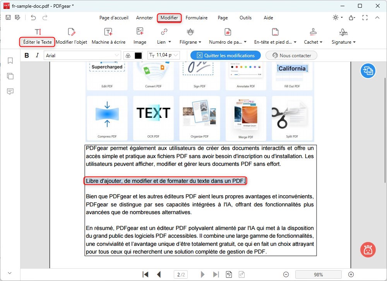This screenshot has height=281, width=387.
Task: Toggle italic formatting
Action: coord(37,55)
